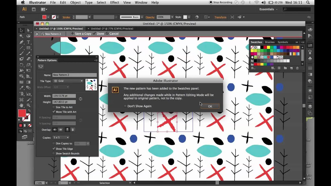
Task: Switch to Untitled-2 document tab
Action: pos(112,29)
